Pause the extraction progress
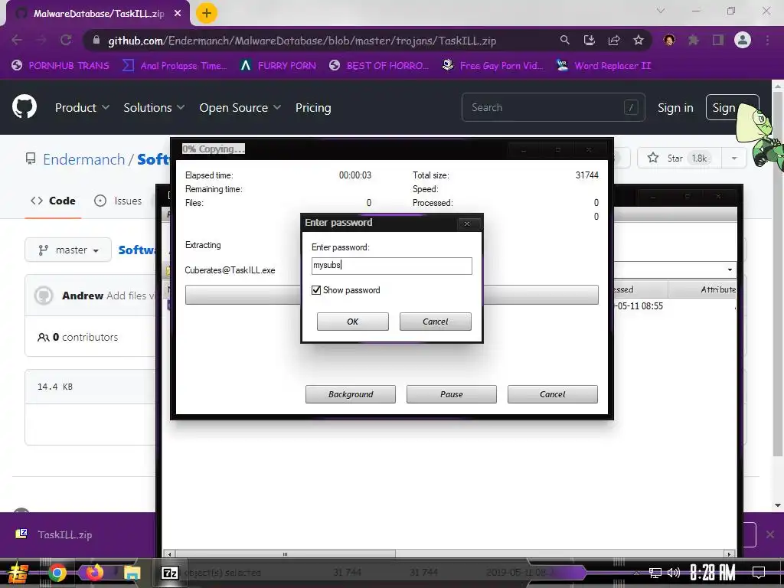 (x=452, y=394)
